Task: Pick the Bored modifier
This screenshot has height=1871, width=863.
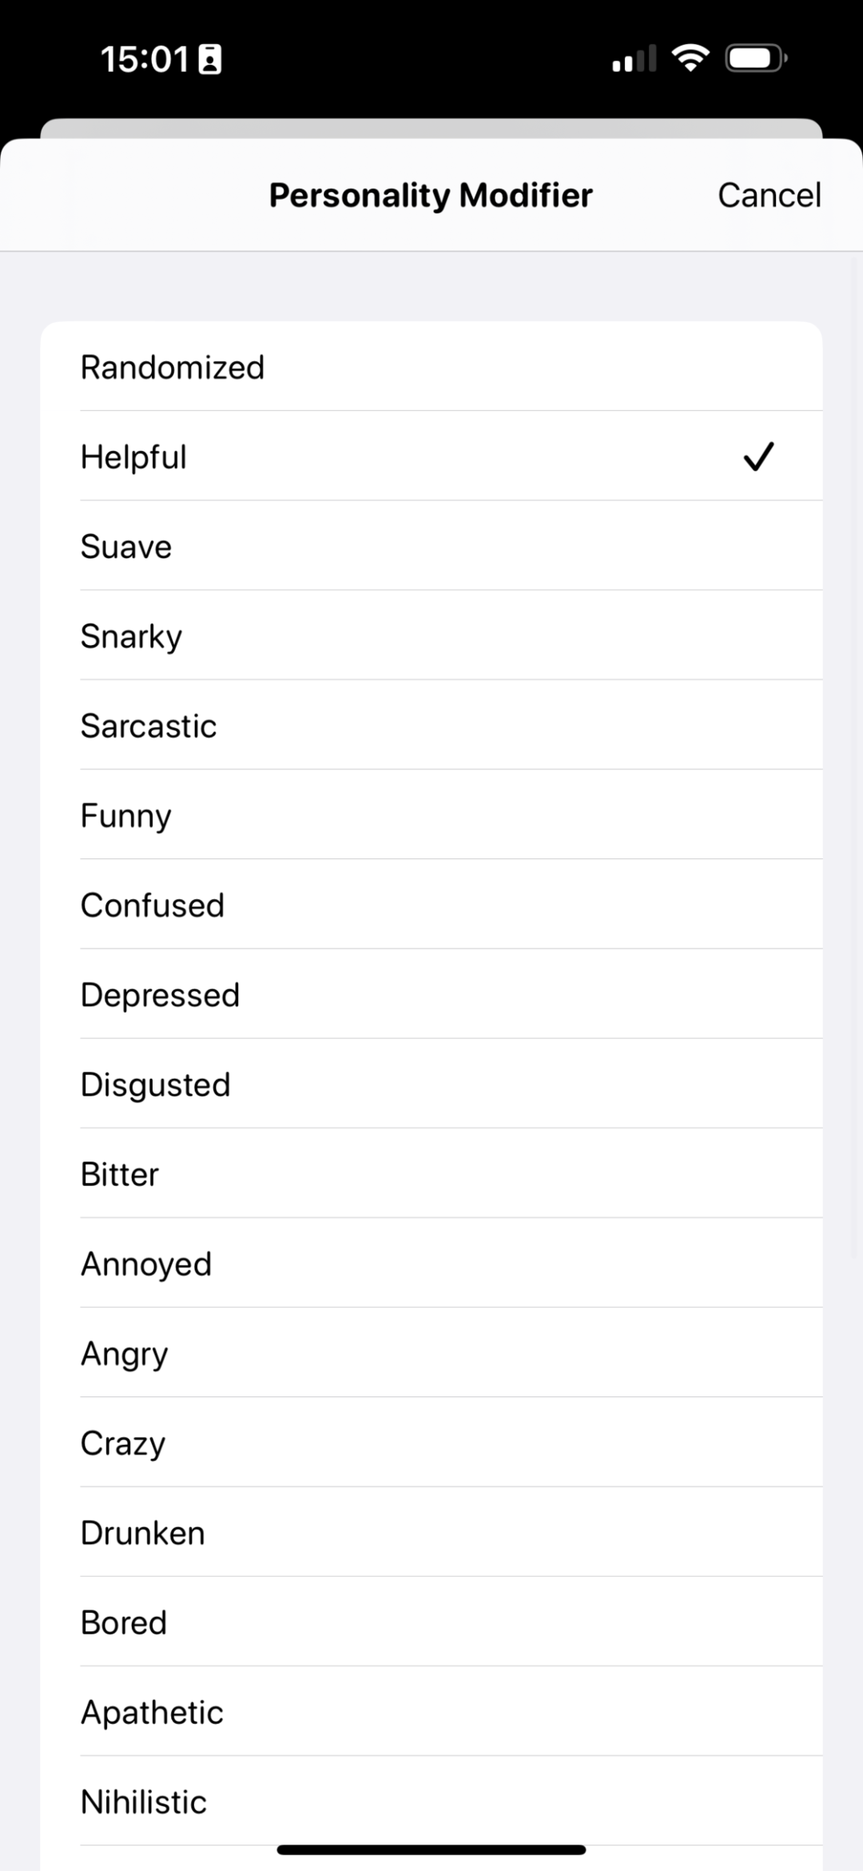Action: tap(124, 1622)
